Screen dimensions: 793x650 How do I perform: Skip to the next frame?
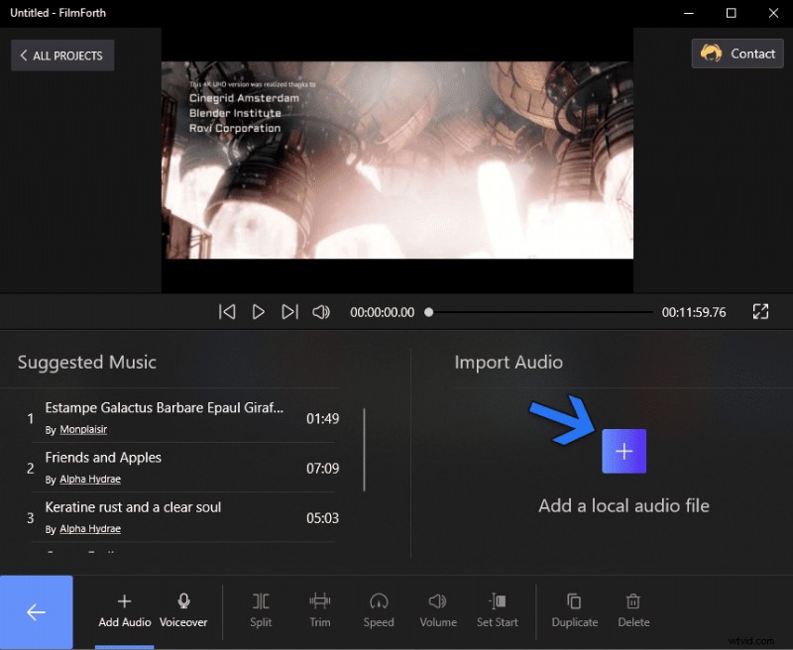290,311
